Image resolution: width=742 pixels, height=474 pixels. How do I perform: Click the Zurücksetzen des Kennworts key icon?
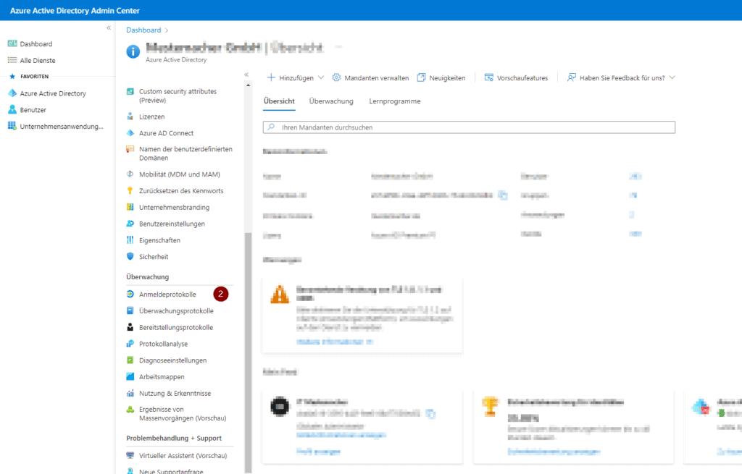click(130, 190)
